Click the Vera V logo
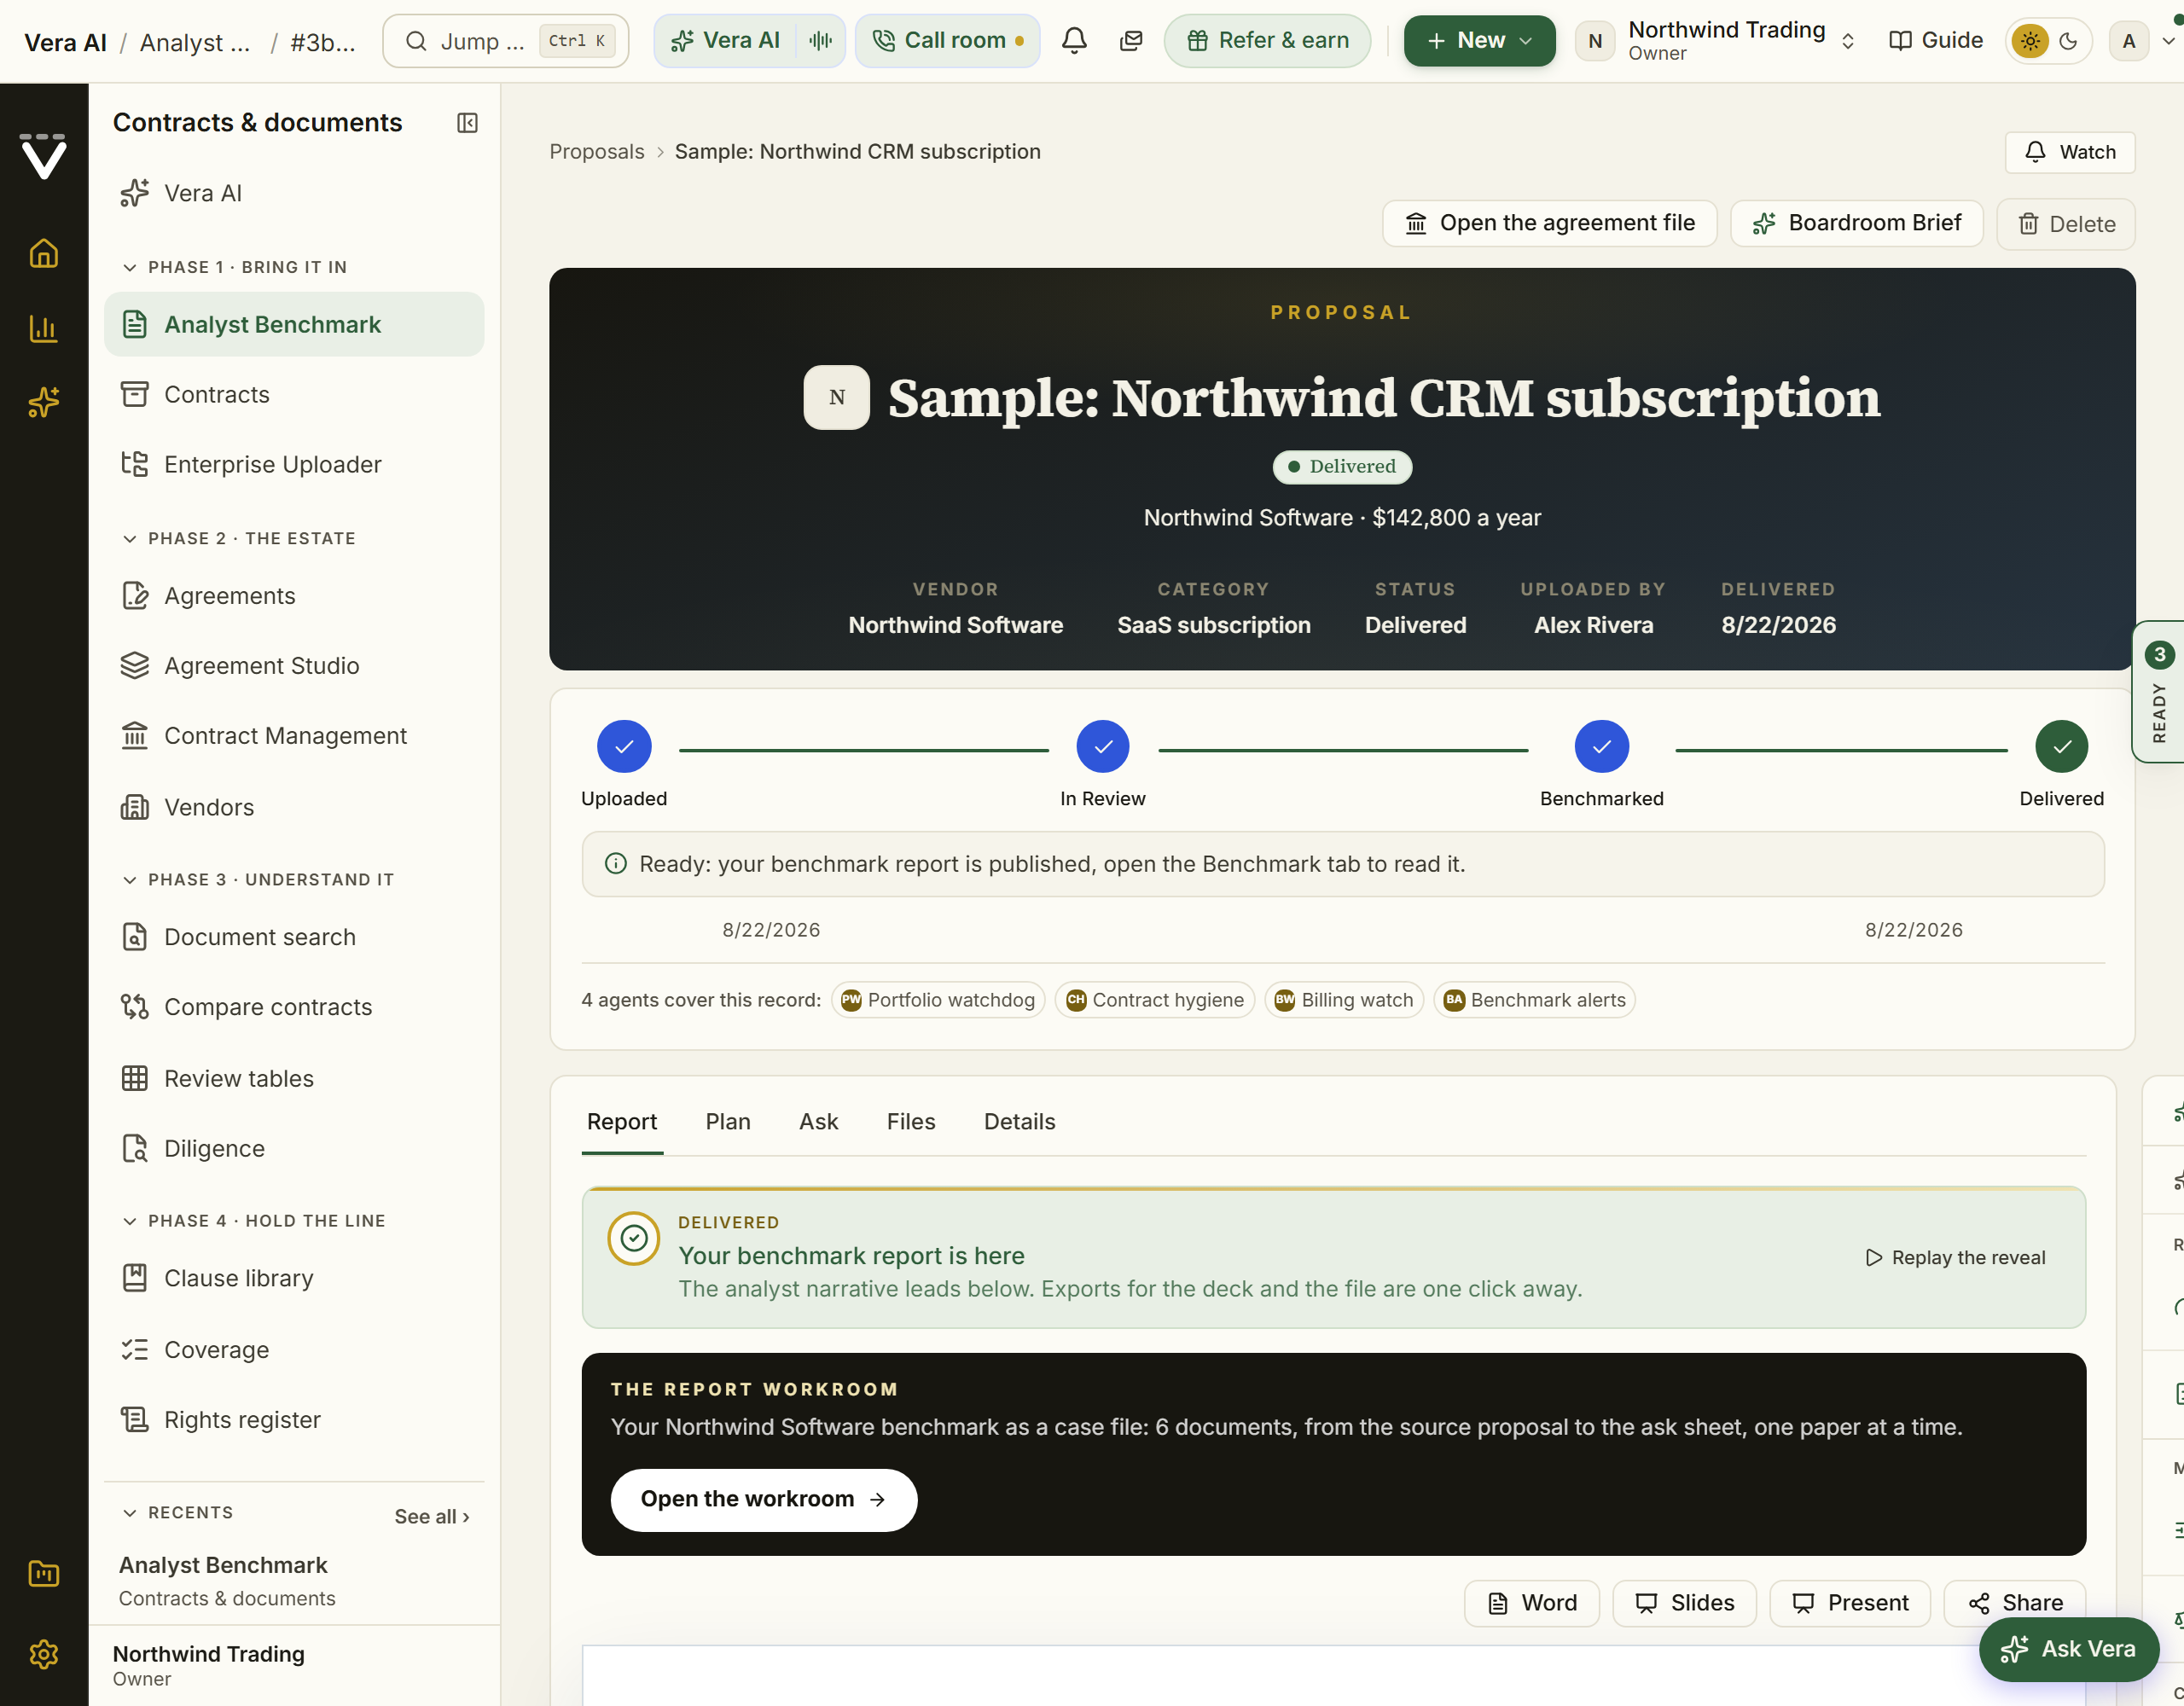This screenshot has width=2184, height=1706. 43,156
